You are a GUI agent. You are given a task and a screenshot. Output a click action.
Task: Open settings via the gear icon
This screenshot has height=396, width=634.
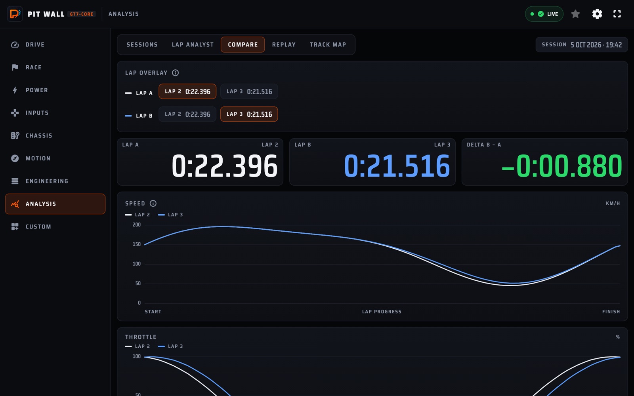(597, 14)
